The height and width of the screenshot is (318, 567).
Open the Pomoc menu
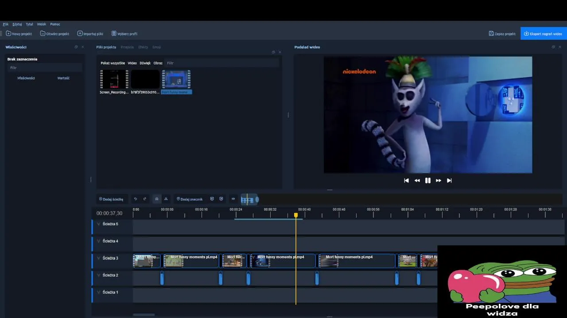tap(55, 24)
